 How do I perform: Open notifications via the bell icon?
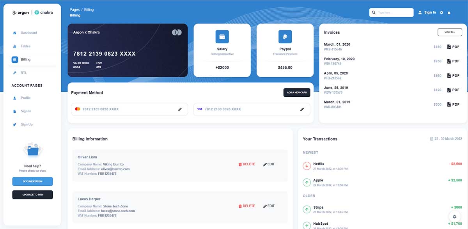(449, 12)
